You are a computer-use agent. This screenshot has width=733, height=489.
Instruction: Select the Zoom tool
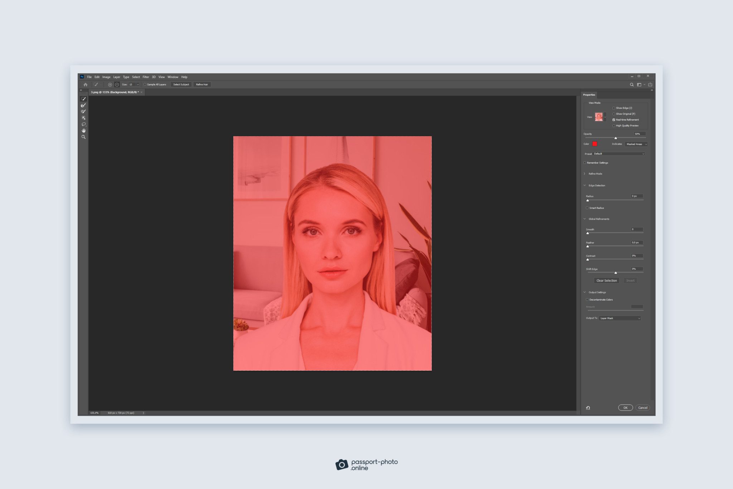(x=84, y=137)
